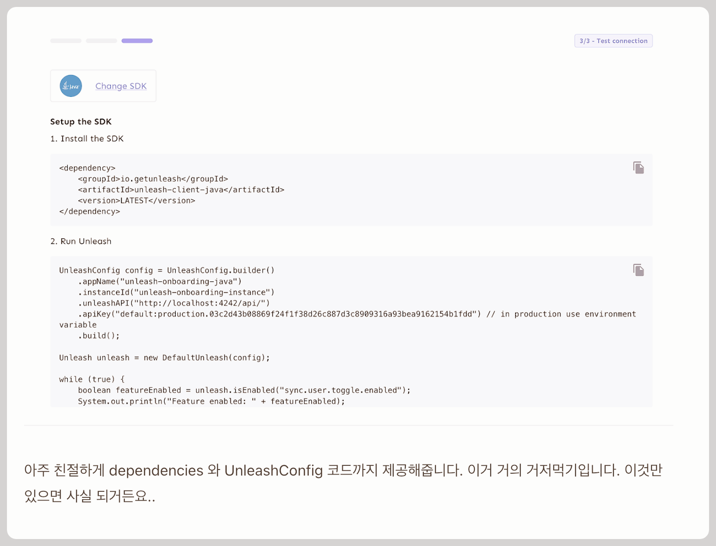Open the Change SDK link

[121, 86]
